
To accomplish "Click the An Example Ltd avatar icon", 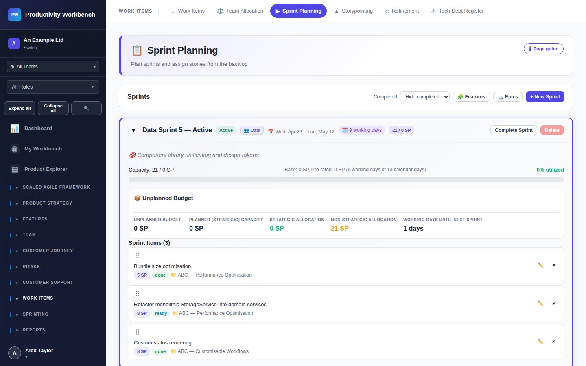I will [14, 44].
